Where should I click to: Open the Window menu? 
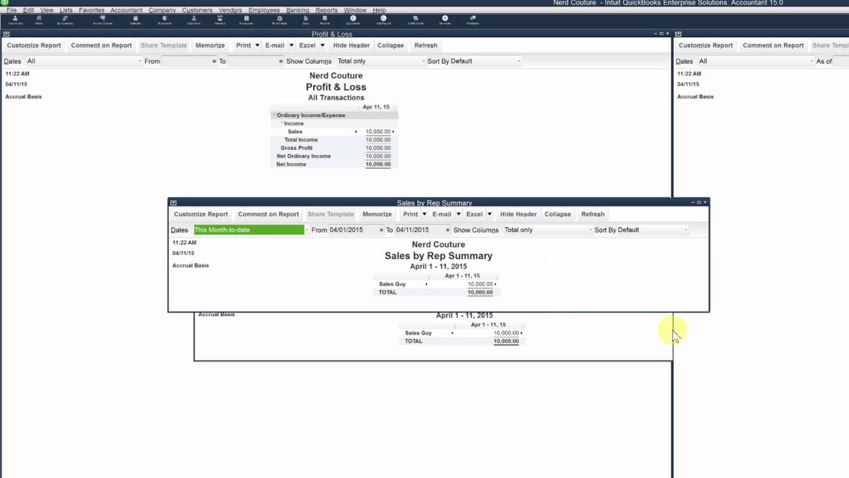click(355, 11)
